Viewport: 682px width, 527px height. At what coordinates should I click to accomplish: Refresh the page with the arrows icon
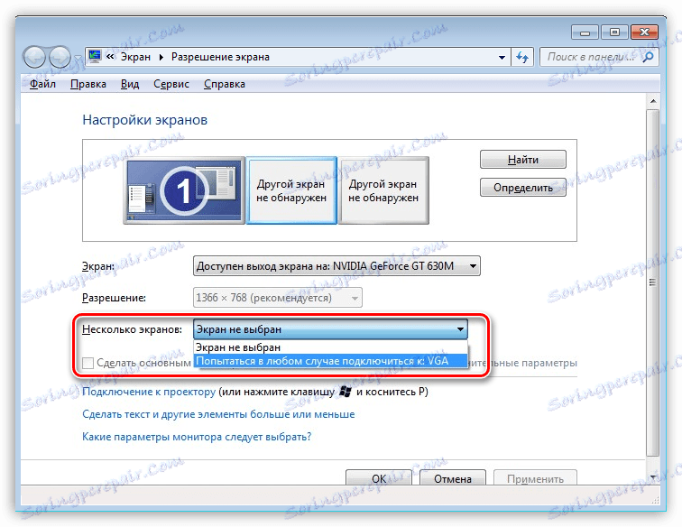click(x=522, y=57)
